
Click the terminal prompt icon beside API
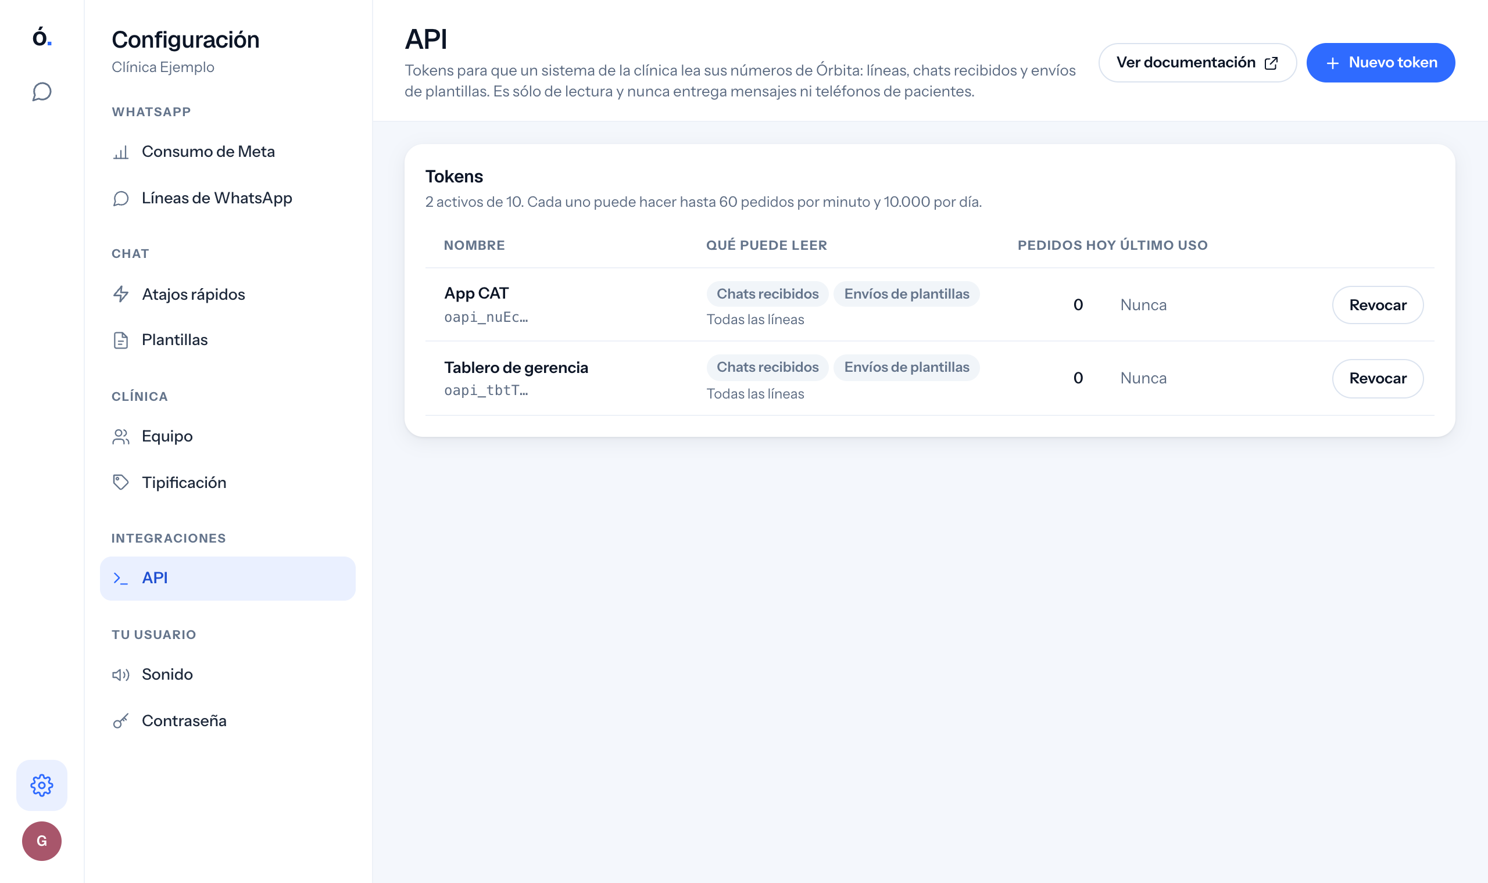click(x=121, y=578)
